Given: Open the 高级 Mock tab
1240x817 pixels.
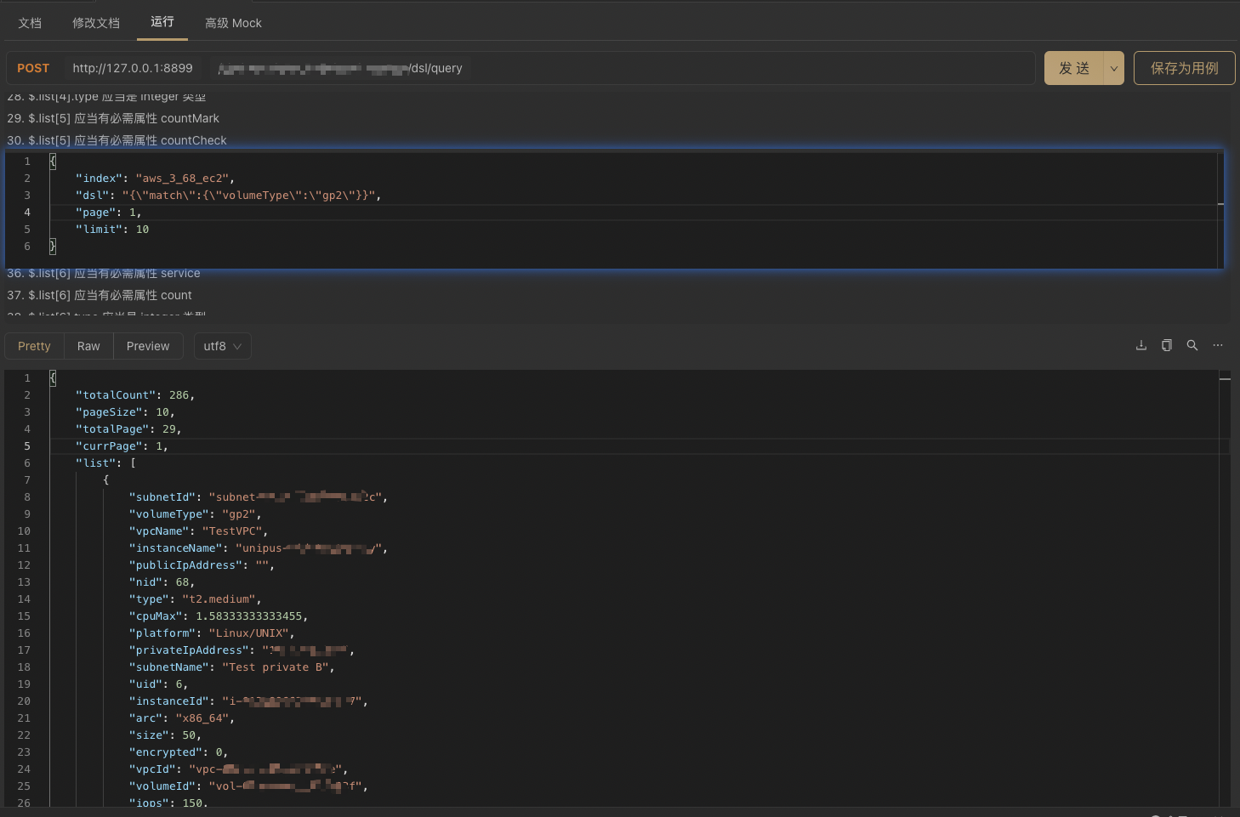Looking at the screenshot, I should point(233,23).
